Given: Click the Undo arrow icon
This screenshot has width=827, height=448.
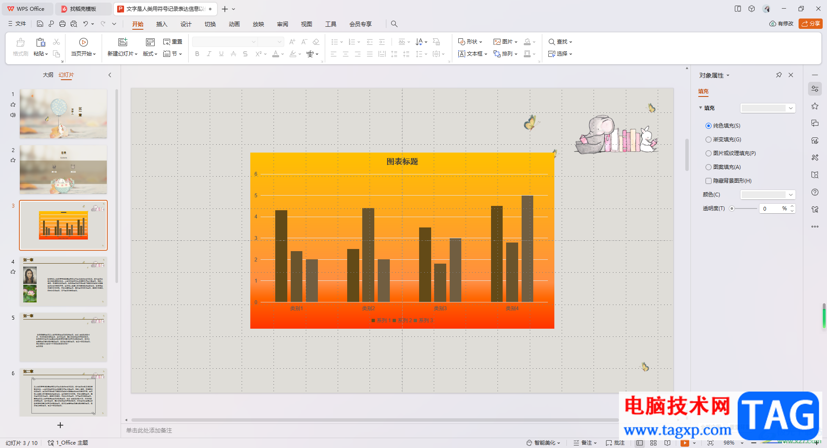Looking at the screenshot, I should (86, 24).
